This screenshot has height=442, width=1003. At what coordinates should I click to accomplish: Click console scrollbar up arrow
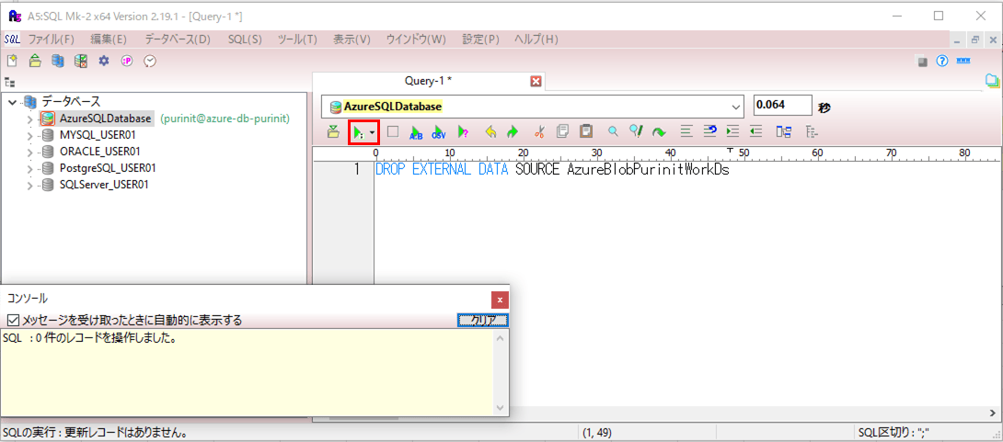[500, 336]
